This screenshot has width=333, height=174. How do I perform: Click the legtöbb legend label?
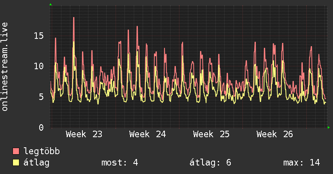pyautogui.click(x=42, y=151)
